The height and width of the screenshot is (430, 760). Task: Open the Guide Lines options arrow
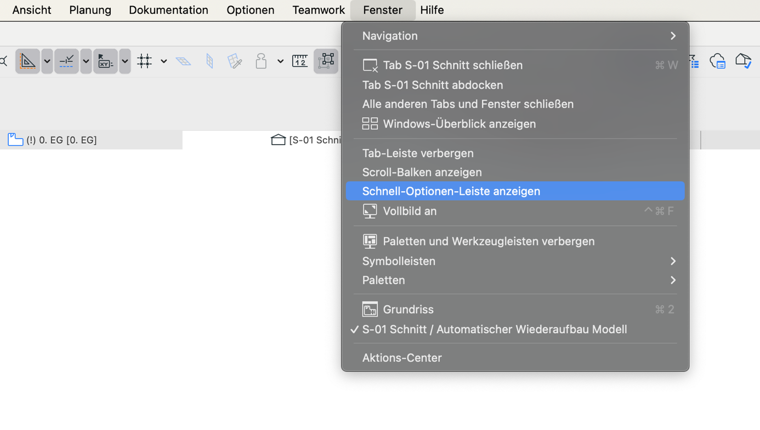47,61
